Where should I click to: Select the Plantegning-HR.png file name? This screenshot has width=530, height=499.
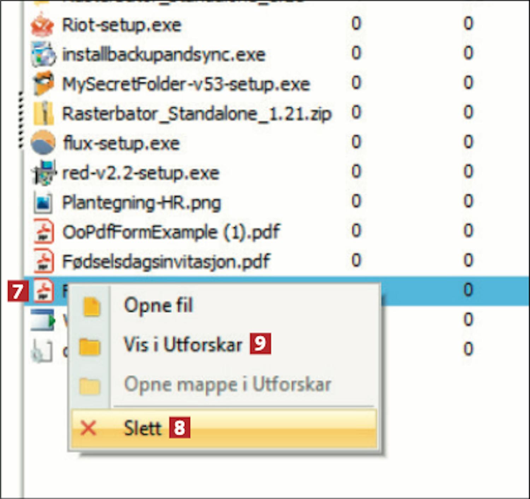click(x=141, y=203)
